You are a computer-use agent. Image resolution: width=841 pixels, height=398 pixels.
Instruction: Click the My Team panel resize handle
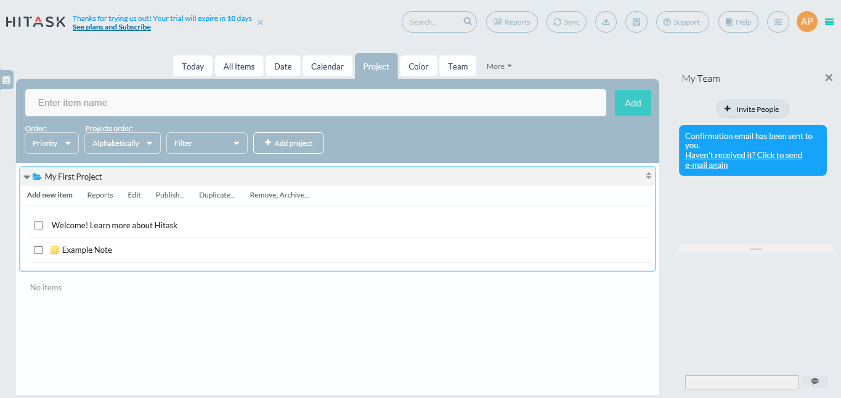click(756, 249)
